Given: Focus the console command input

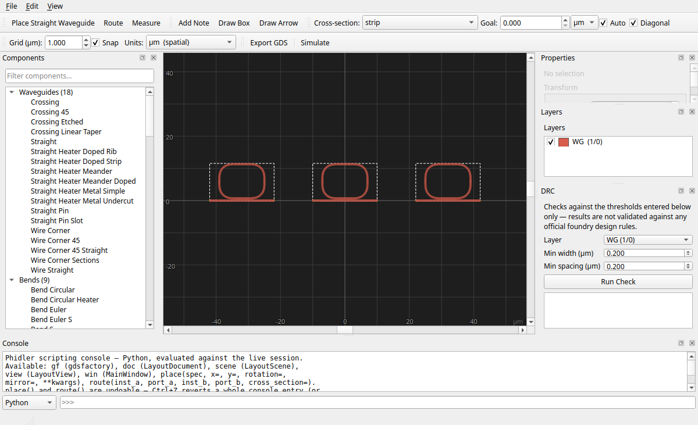Looking at the screenshot, I should [x=378, y=402].
